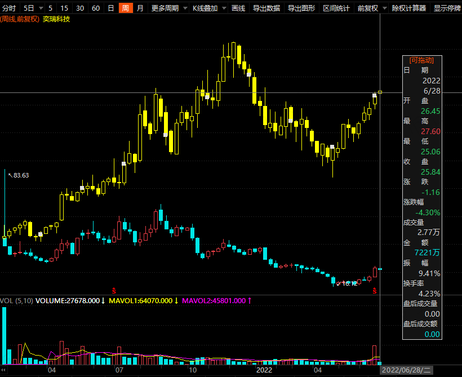Screen dimensions: 462x377
Task: Select the 30-minute period
Action: point(80,8)
